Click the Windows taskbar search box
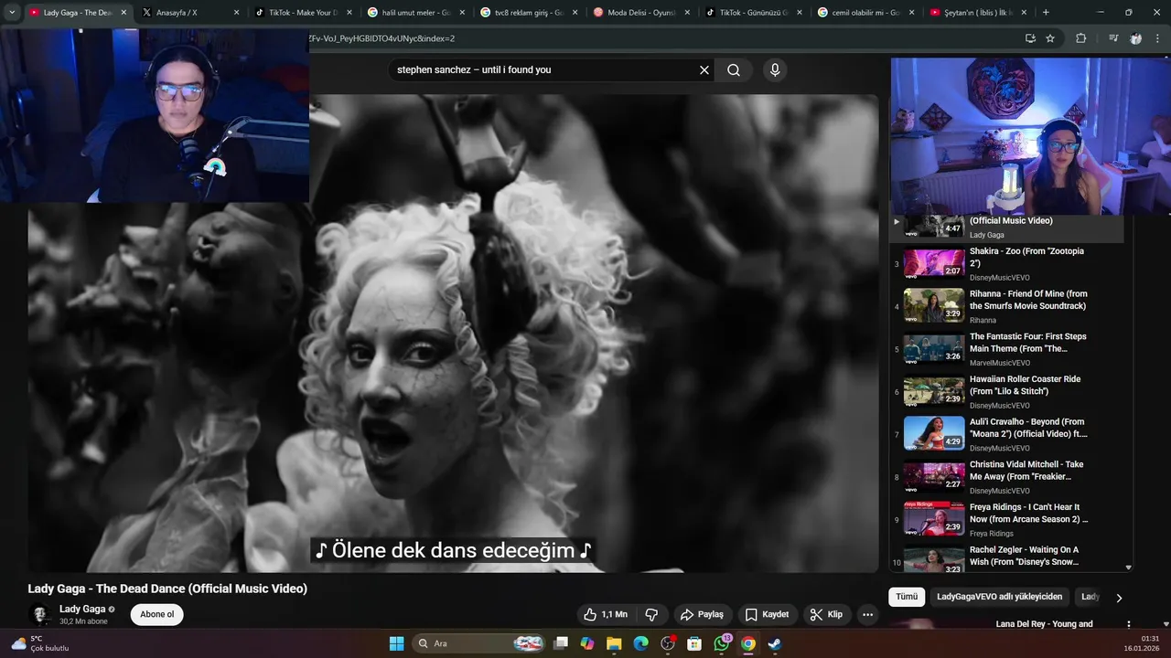 click(478, 643)
